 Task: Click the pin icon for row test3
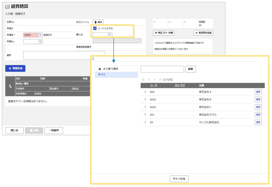tap(146, 107)
